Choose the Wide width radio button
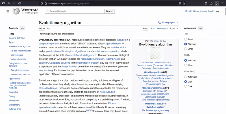This screenshot has height=114, width=226. coord(186,65)
